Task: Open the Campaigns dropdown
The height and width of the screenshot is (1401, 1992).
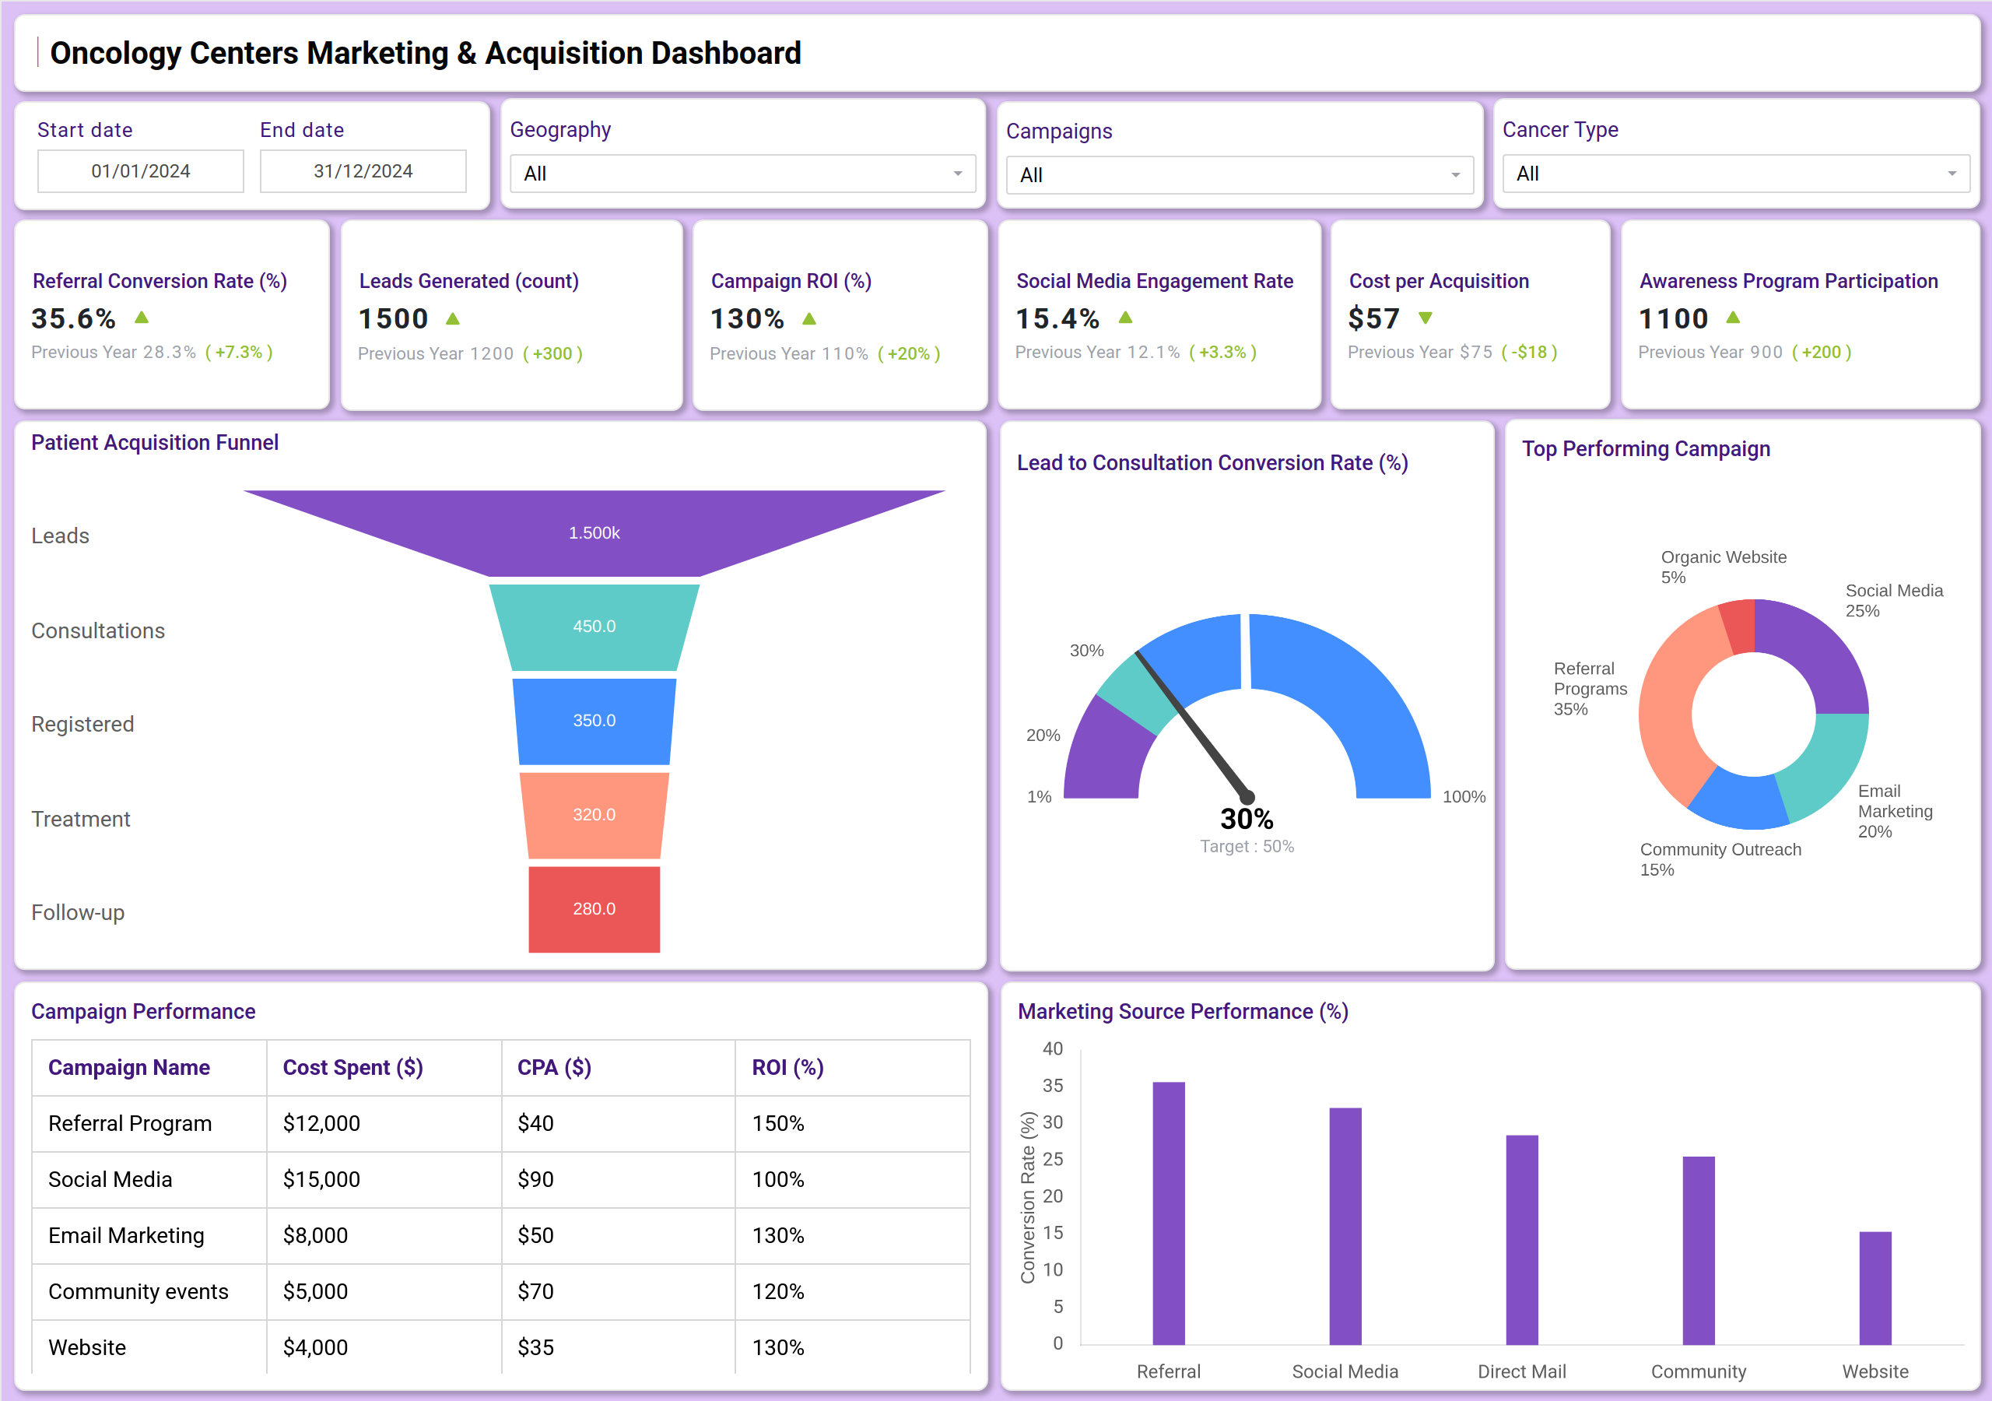Action: (x=1239, y=175)
